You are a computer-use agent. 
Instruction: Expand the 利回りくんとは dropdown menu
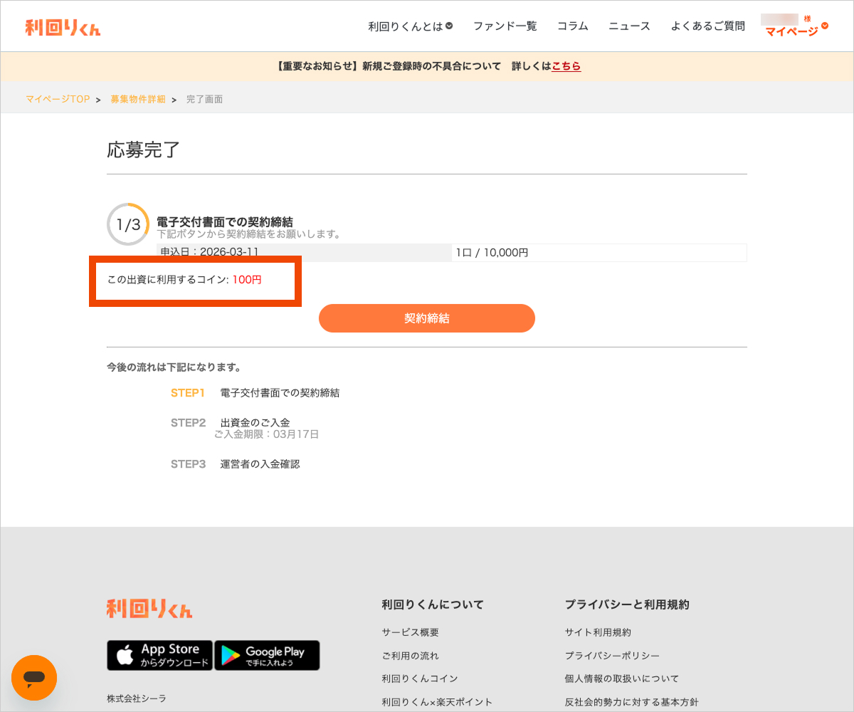[x=410, y=26]
